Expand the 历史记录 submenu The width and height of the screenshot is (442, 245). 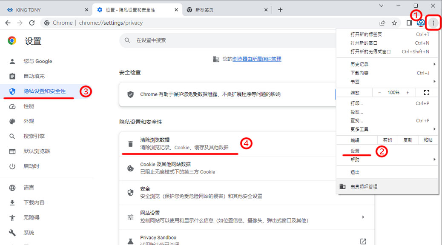[x=387, y=64]
